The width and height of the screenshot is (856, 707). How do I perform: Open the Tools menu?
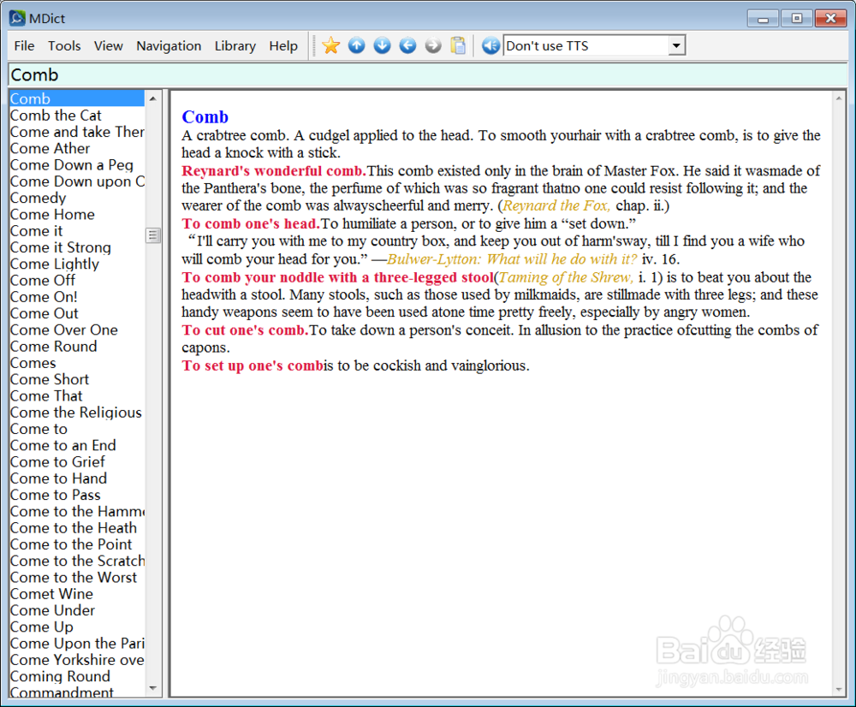(64, 46)
